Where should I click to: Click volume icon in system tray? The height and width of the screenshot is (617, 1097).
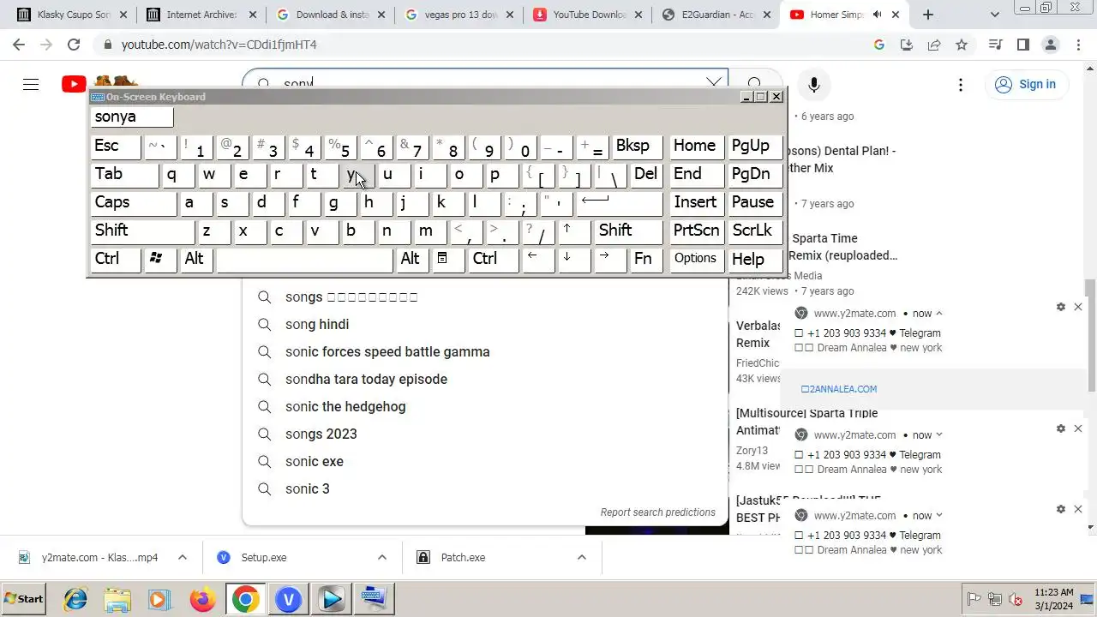pos(1016,599)
